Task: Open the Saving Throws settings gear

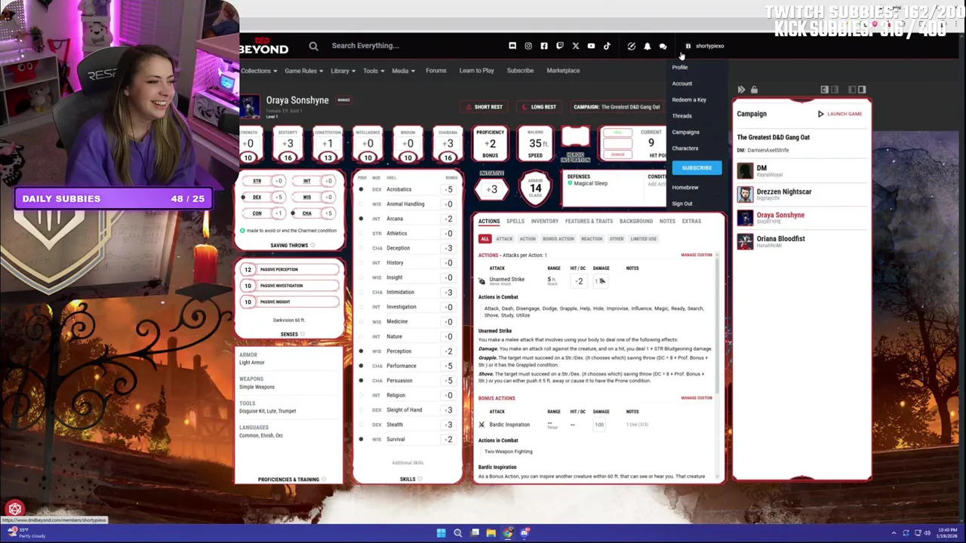Action: click(312, 246)
